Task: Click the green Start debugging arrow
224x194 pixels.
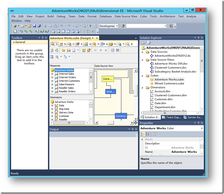Action: pyautogui.click(x=90, y=26)
